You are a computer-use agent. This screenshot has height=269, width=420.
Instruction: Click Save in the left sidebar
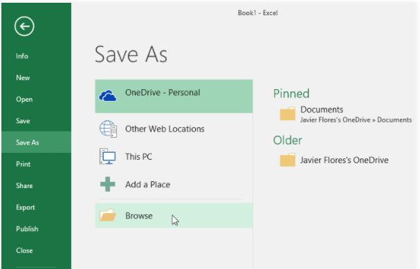tap(37, 121)
